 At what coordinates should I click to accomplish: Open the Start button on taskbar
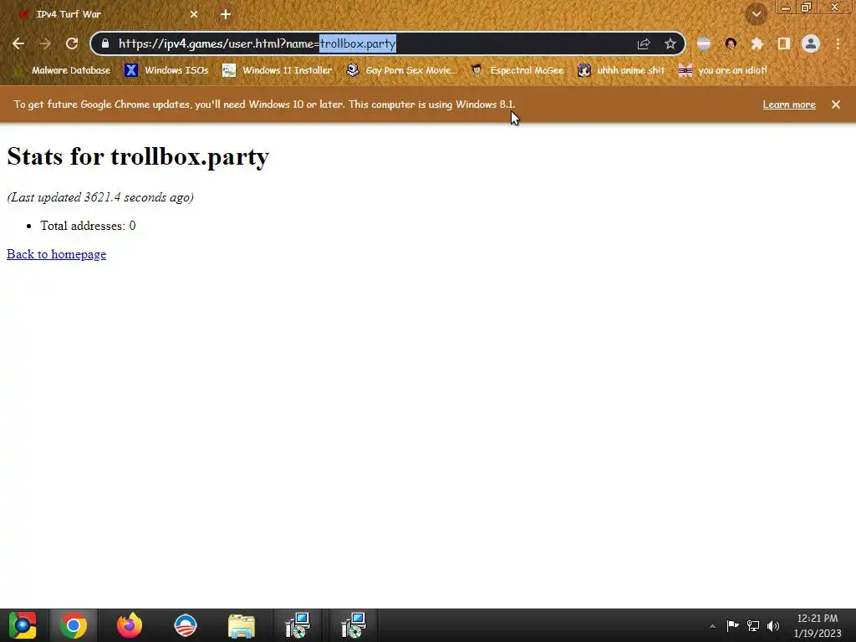tap(23, 625)
